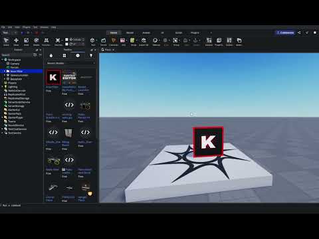
Task: Insert a Script from the ribbon
Action: [133, 41]
